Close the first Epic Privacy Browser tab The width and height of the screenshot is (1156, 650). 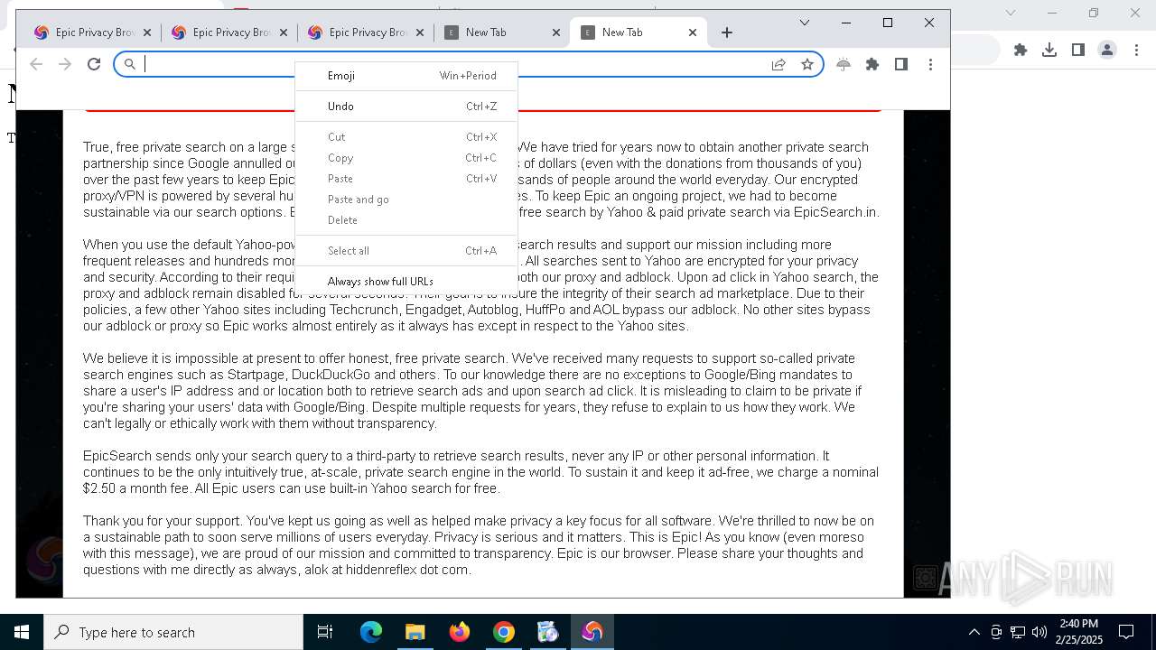(147, 32)
